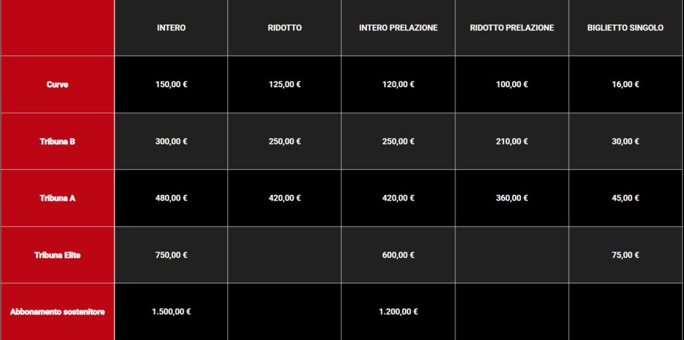This screenshot has height=340, width=684.
Task: Click the Tribuna Elite row label
Action: coord(57,255)
